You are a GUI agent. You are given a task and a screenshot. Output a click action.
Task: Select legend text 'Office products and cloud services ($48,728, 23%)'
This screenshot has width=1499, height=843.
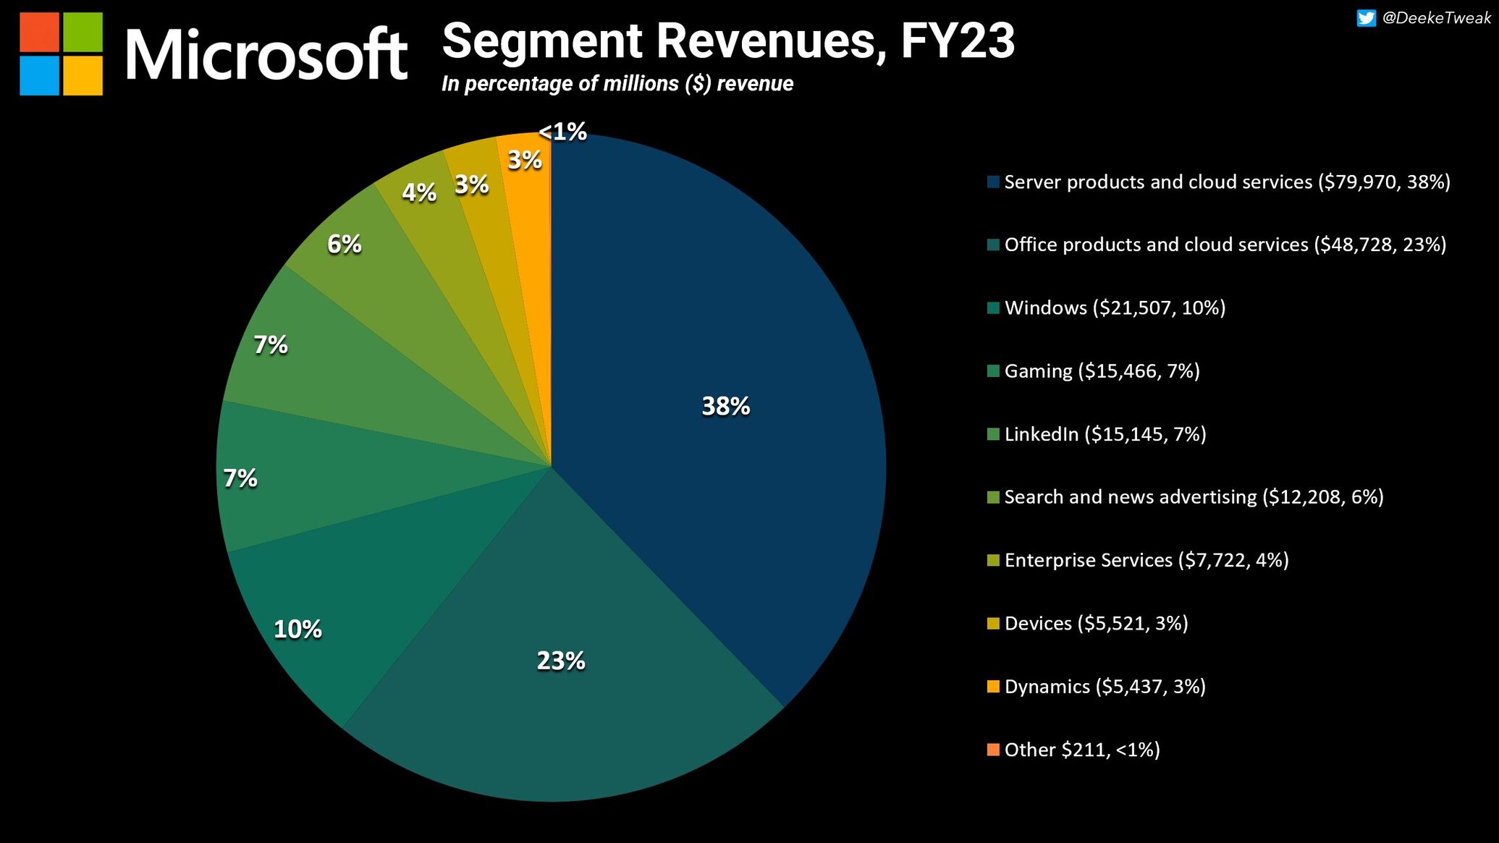pos(1225,245)
